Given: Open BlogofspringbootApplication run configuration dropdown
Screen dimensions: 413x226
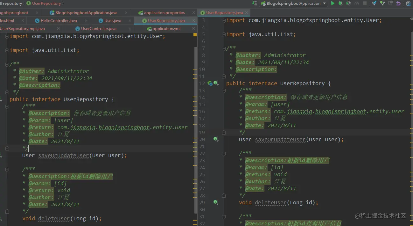Looking at the screenshot, I should [x=294, y=3].
